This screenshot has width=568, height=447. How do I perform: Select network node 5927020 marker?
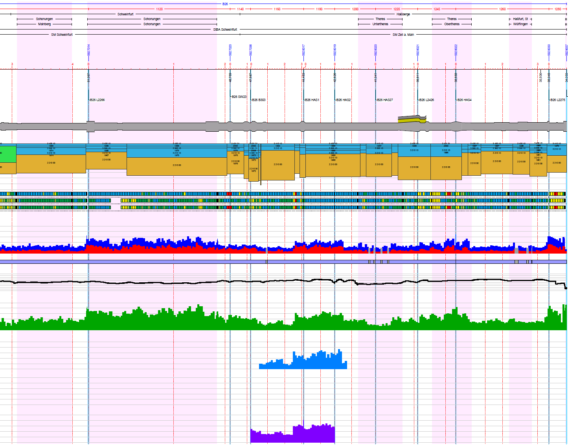pyautogui.click(x=230, y=50)
